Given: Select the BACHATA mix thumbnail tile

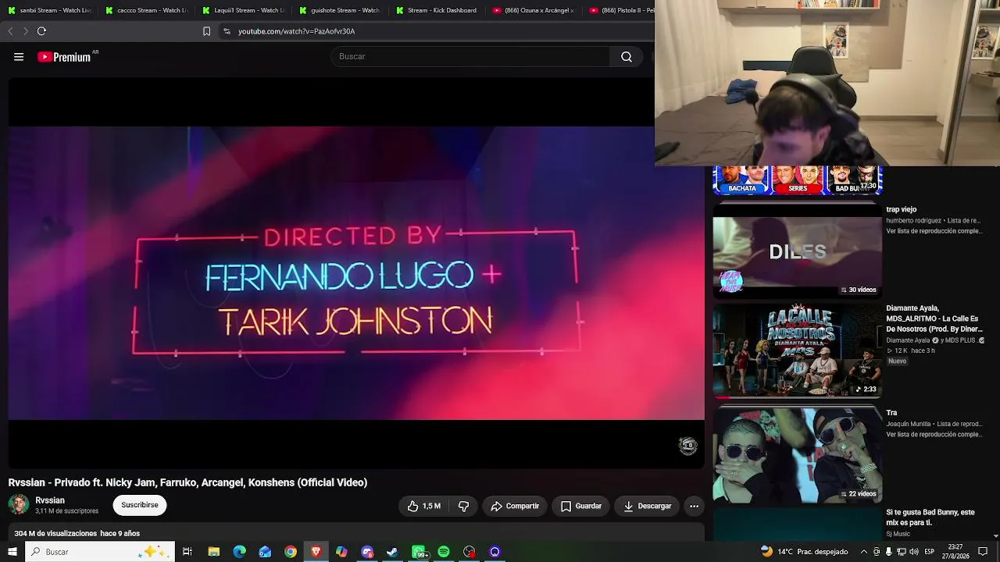Looking at the screenshot, I should [741, 180].
